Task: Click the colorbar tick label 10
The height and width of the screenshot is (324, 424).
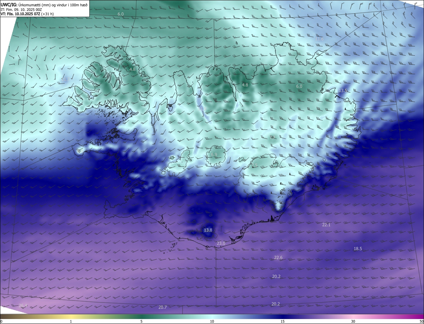Action: [212, 321]
